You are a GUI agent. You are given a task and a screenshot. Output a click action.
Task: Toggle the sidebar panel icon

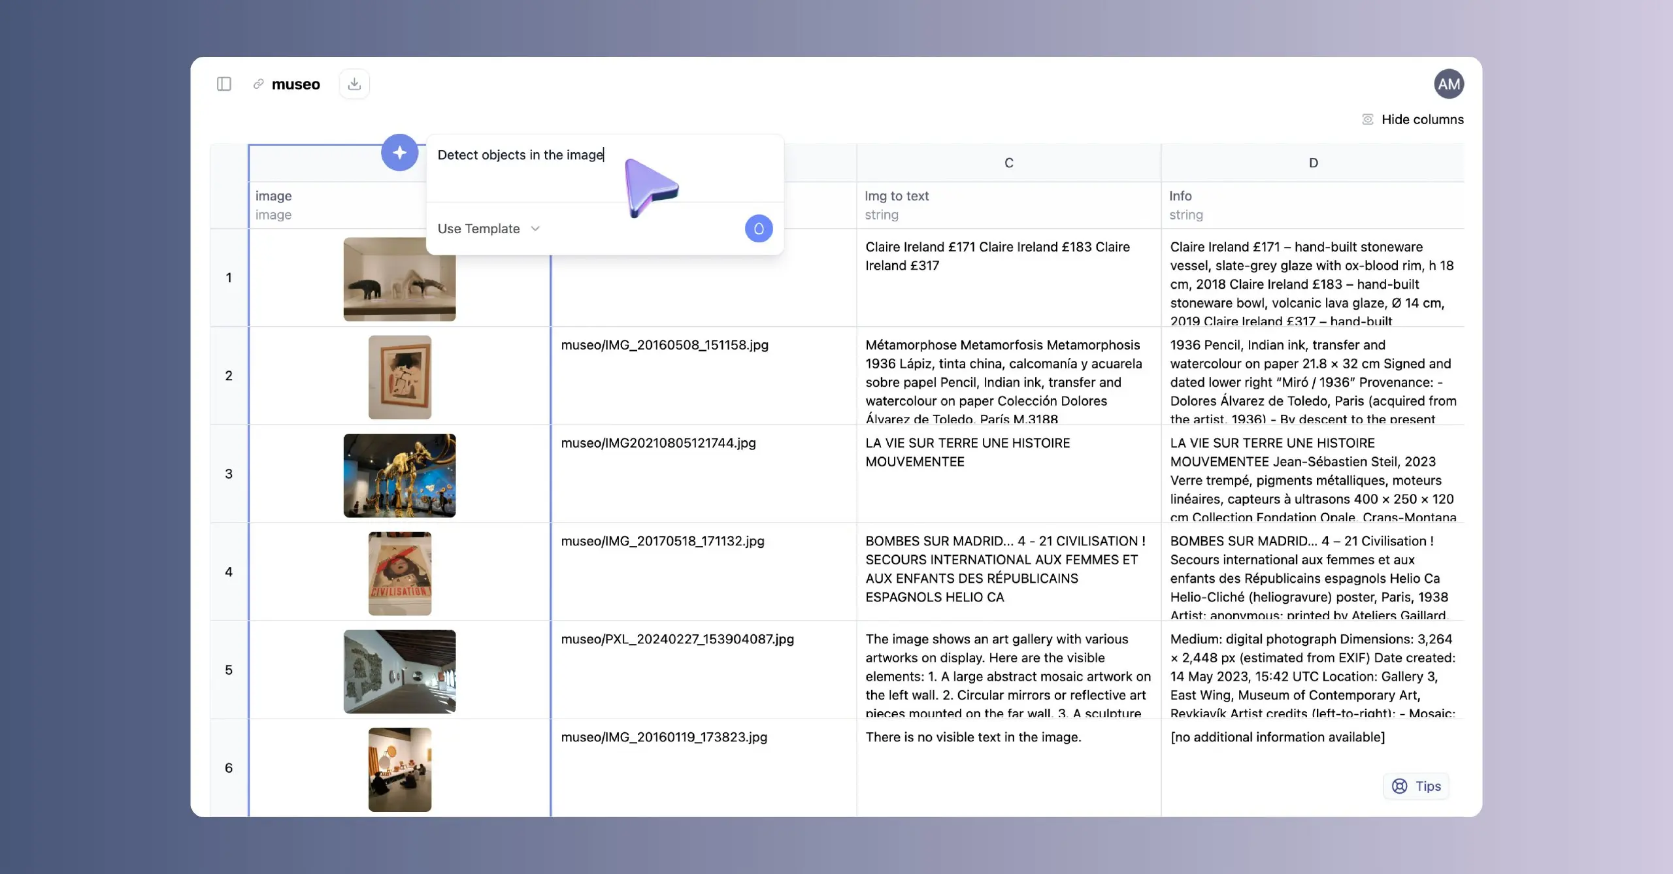(224, 84)
